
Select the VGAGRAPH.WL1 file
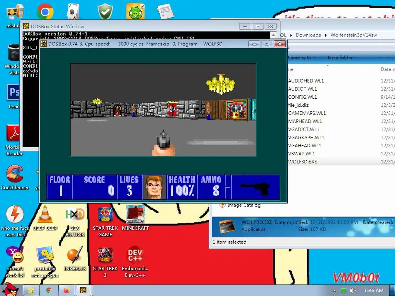(x=306, y=137)
